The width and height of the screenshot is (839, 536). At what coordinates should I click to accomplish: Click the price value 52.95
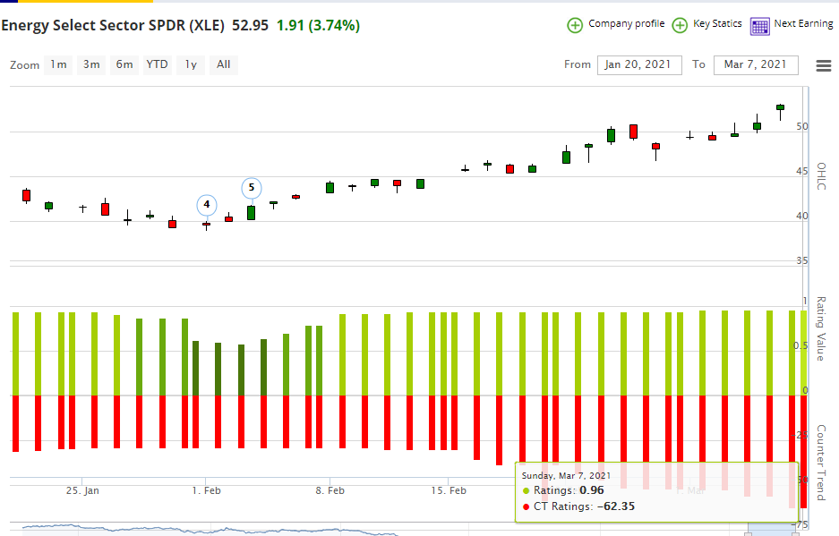point(250,25)
